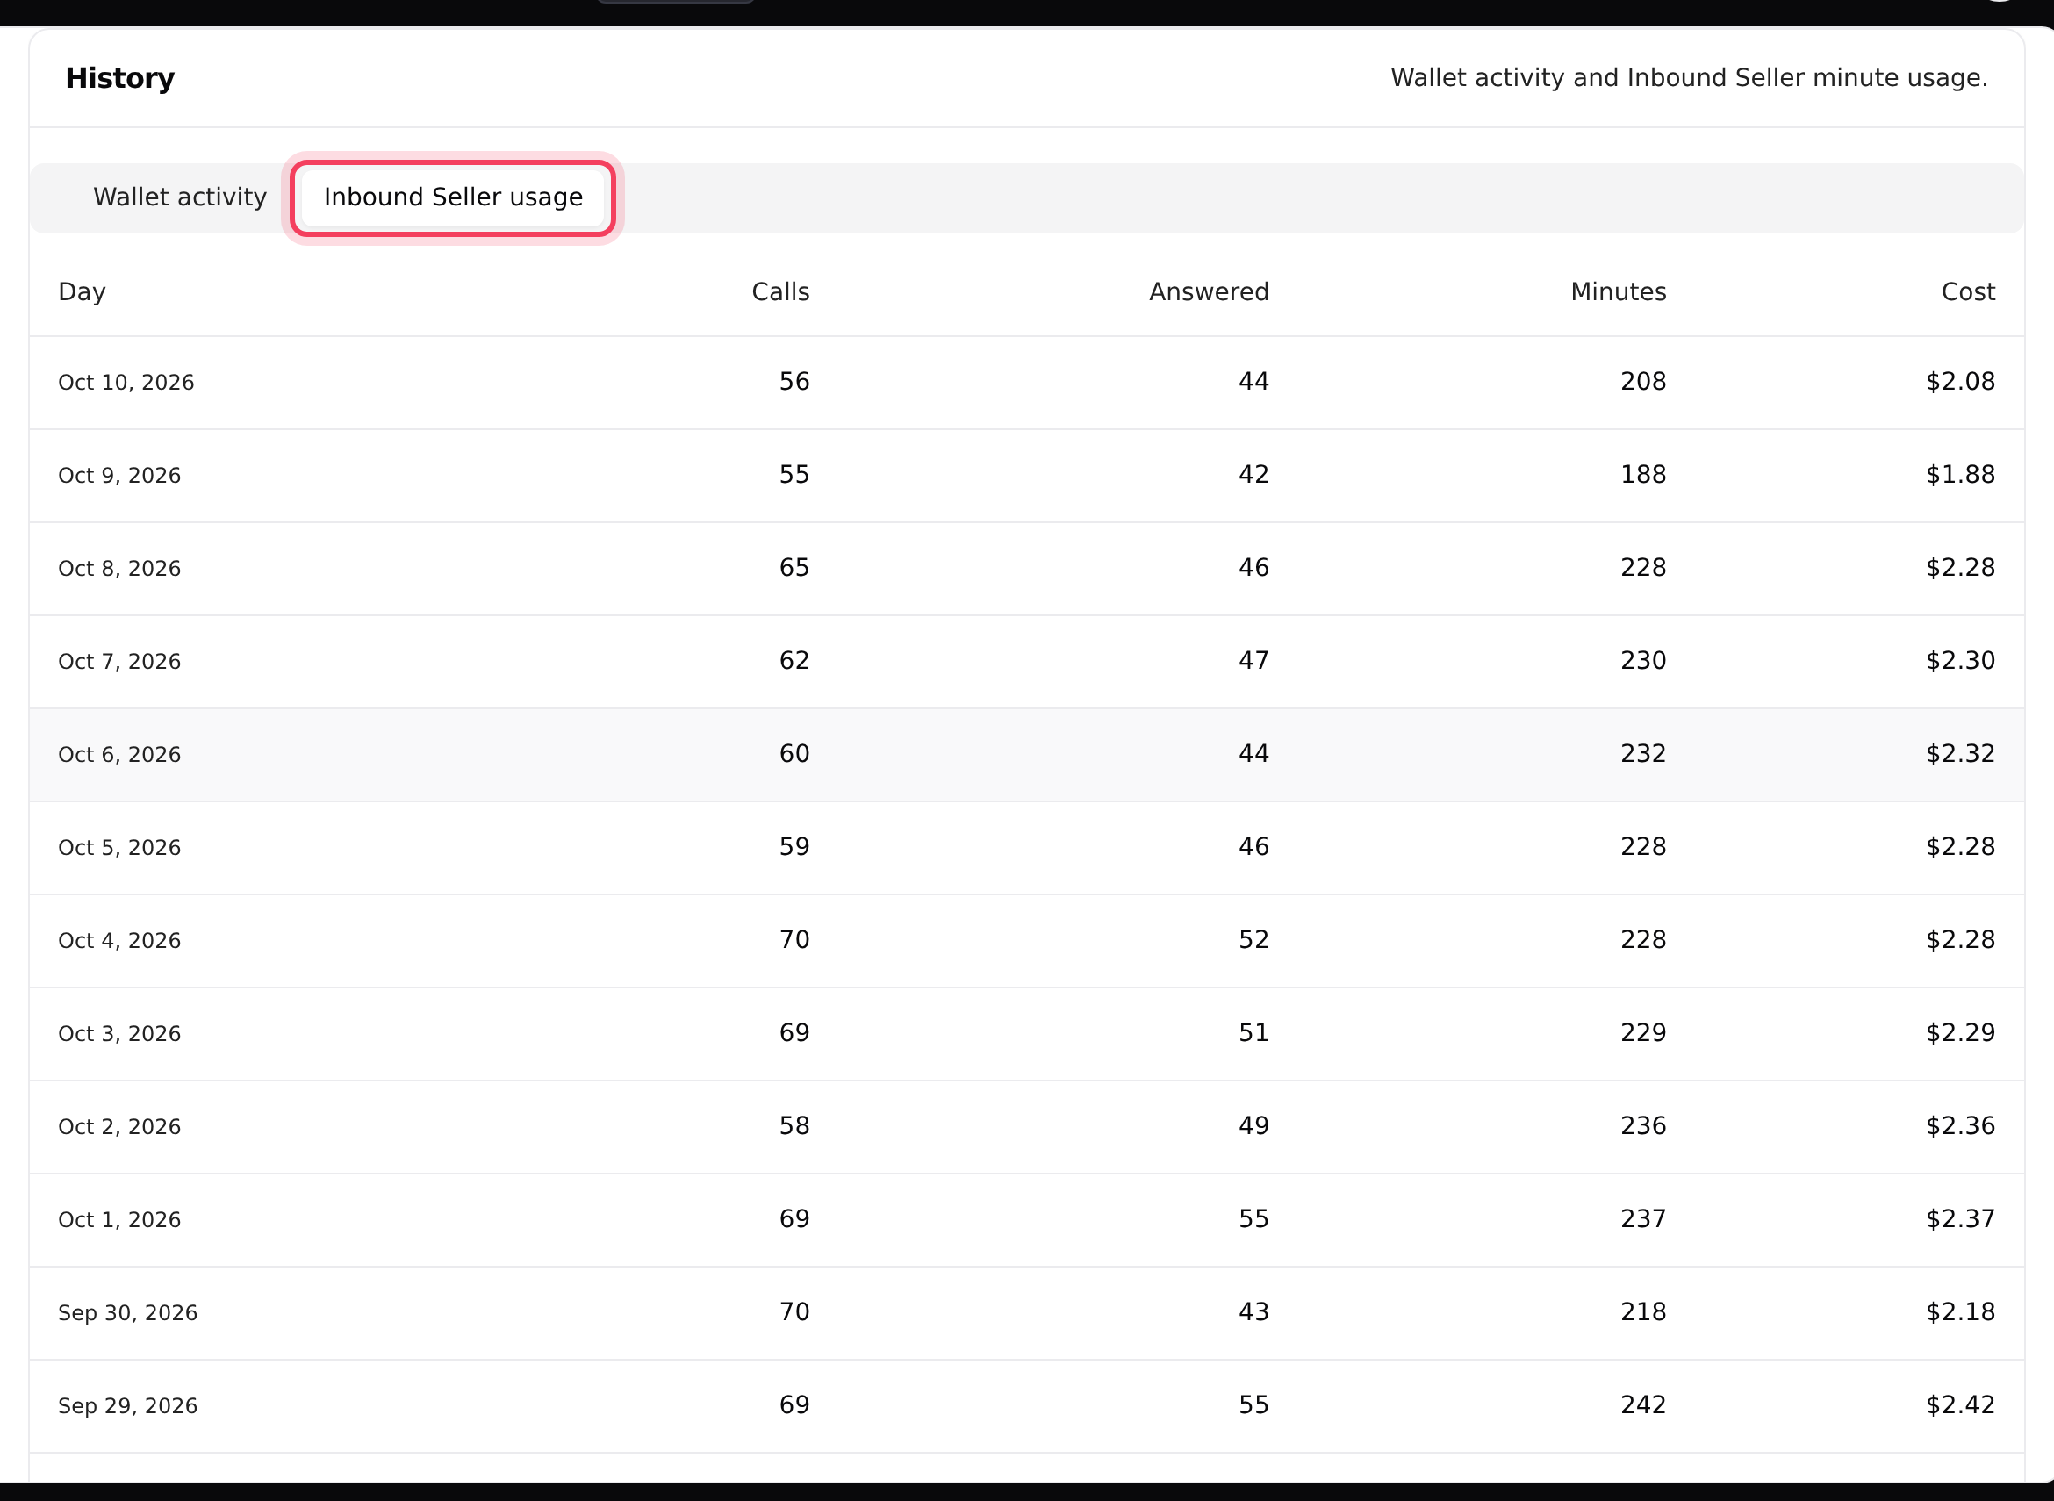Click the 49 answered value for Oct 2
Screen dimensions: 2054x1501
click(x=1253, y=1125)
